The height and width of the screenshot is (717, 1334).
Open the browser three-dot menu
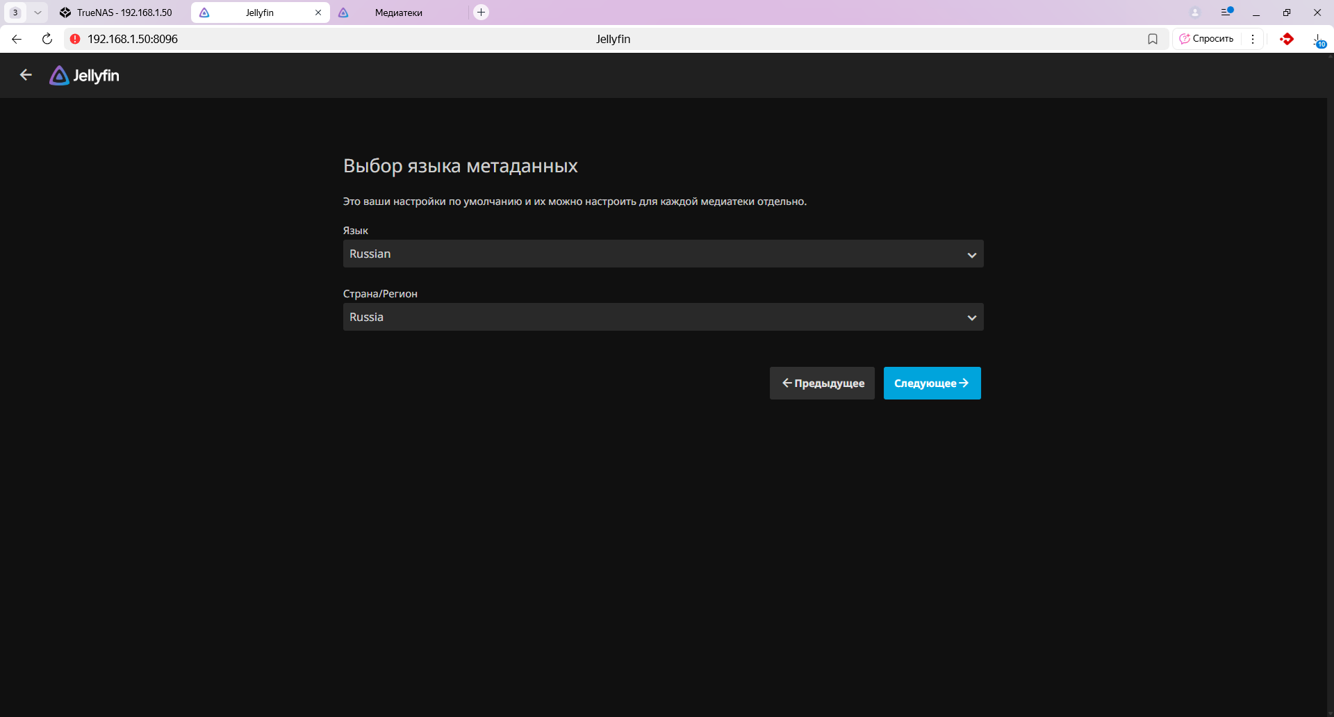click(x=1253, y=39)
